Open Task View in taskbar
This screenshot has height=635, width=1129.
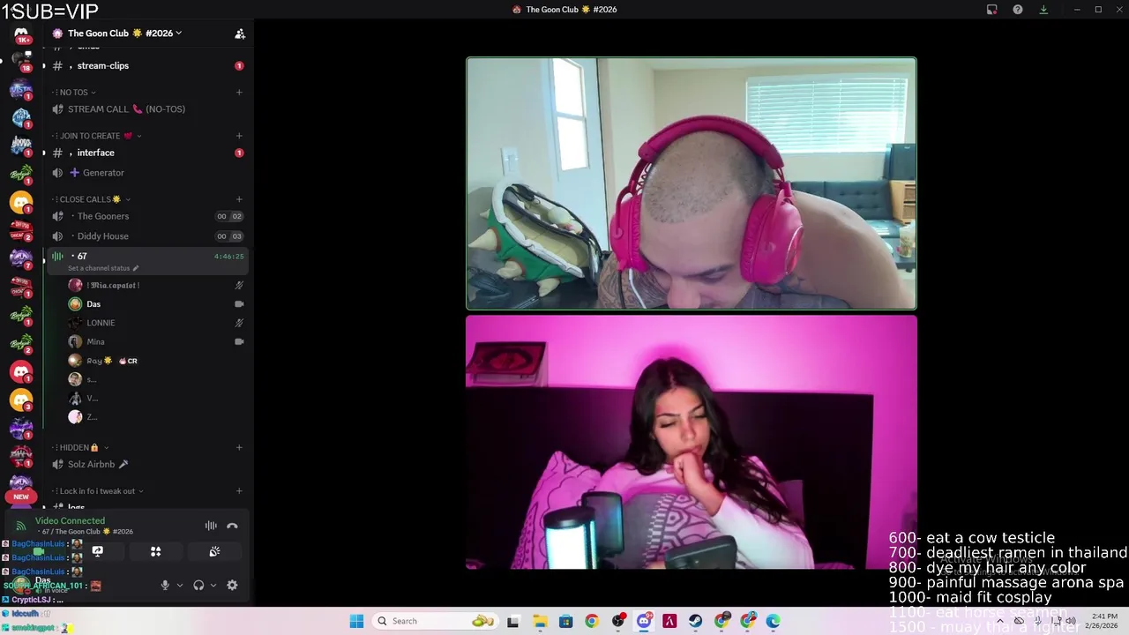click(x=513, y=621)
